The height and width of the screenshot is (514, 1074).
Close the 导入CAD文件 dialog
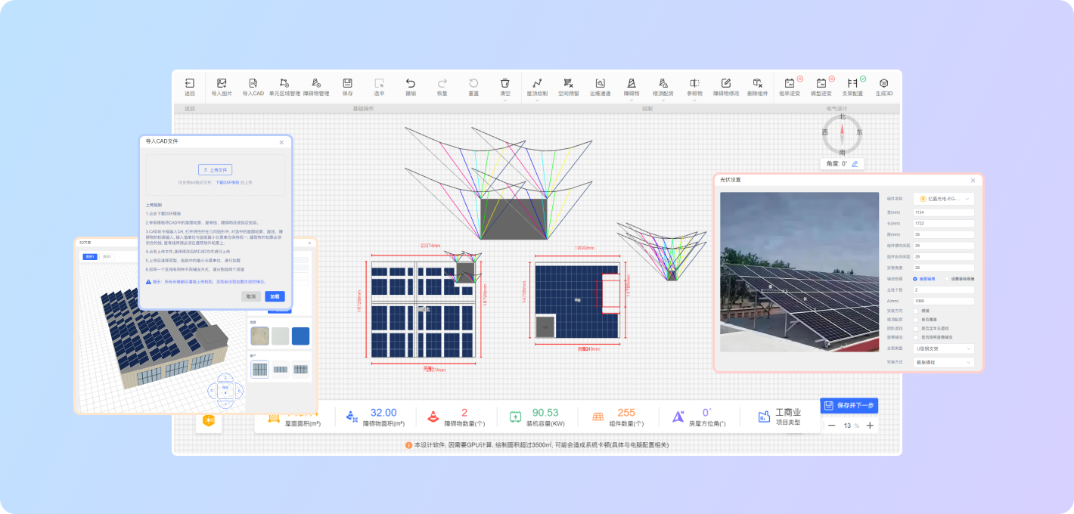pyautogui.click(x=281, y=141)
